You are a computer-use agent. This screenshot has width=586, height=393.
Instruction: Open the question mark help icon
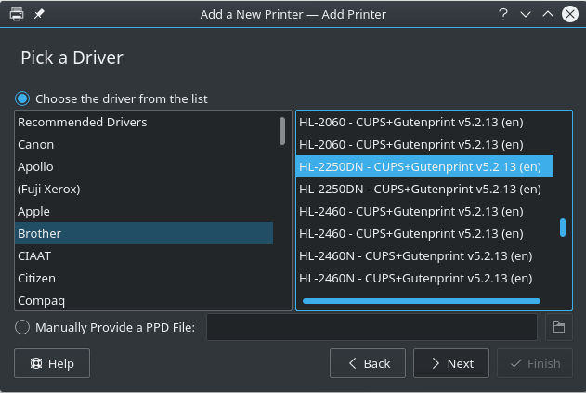pos(503,14)
